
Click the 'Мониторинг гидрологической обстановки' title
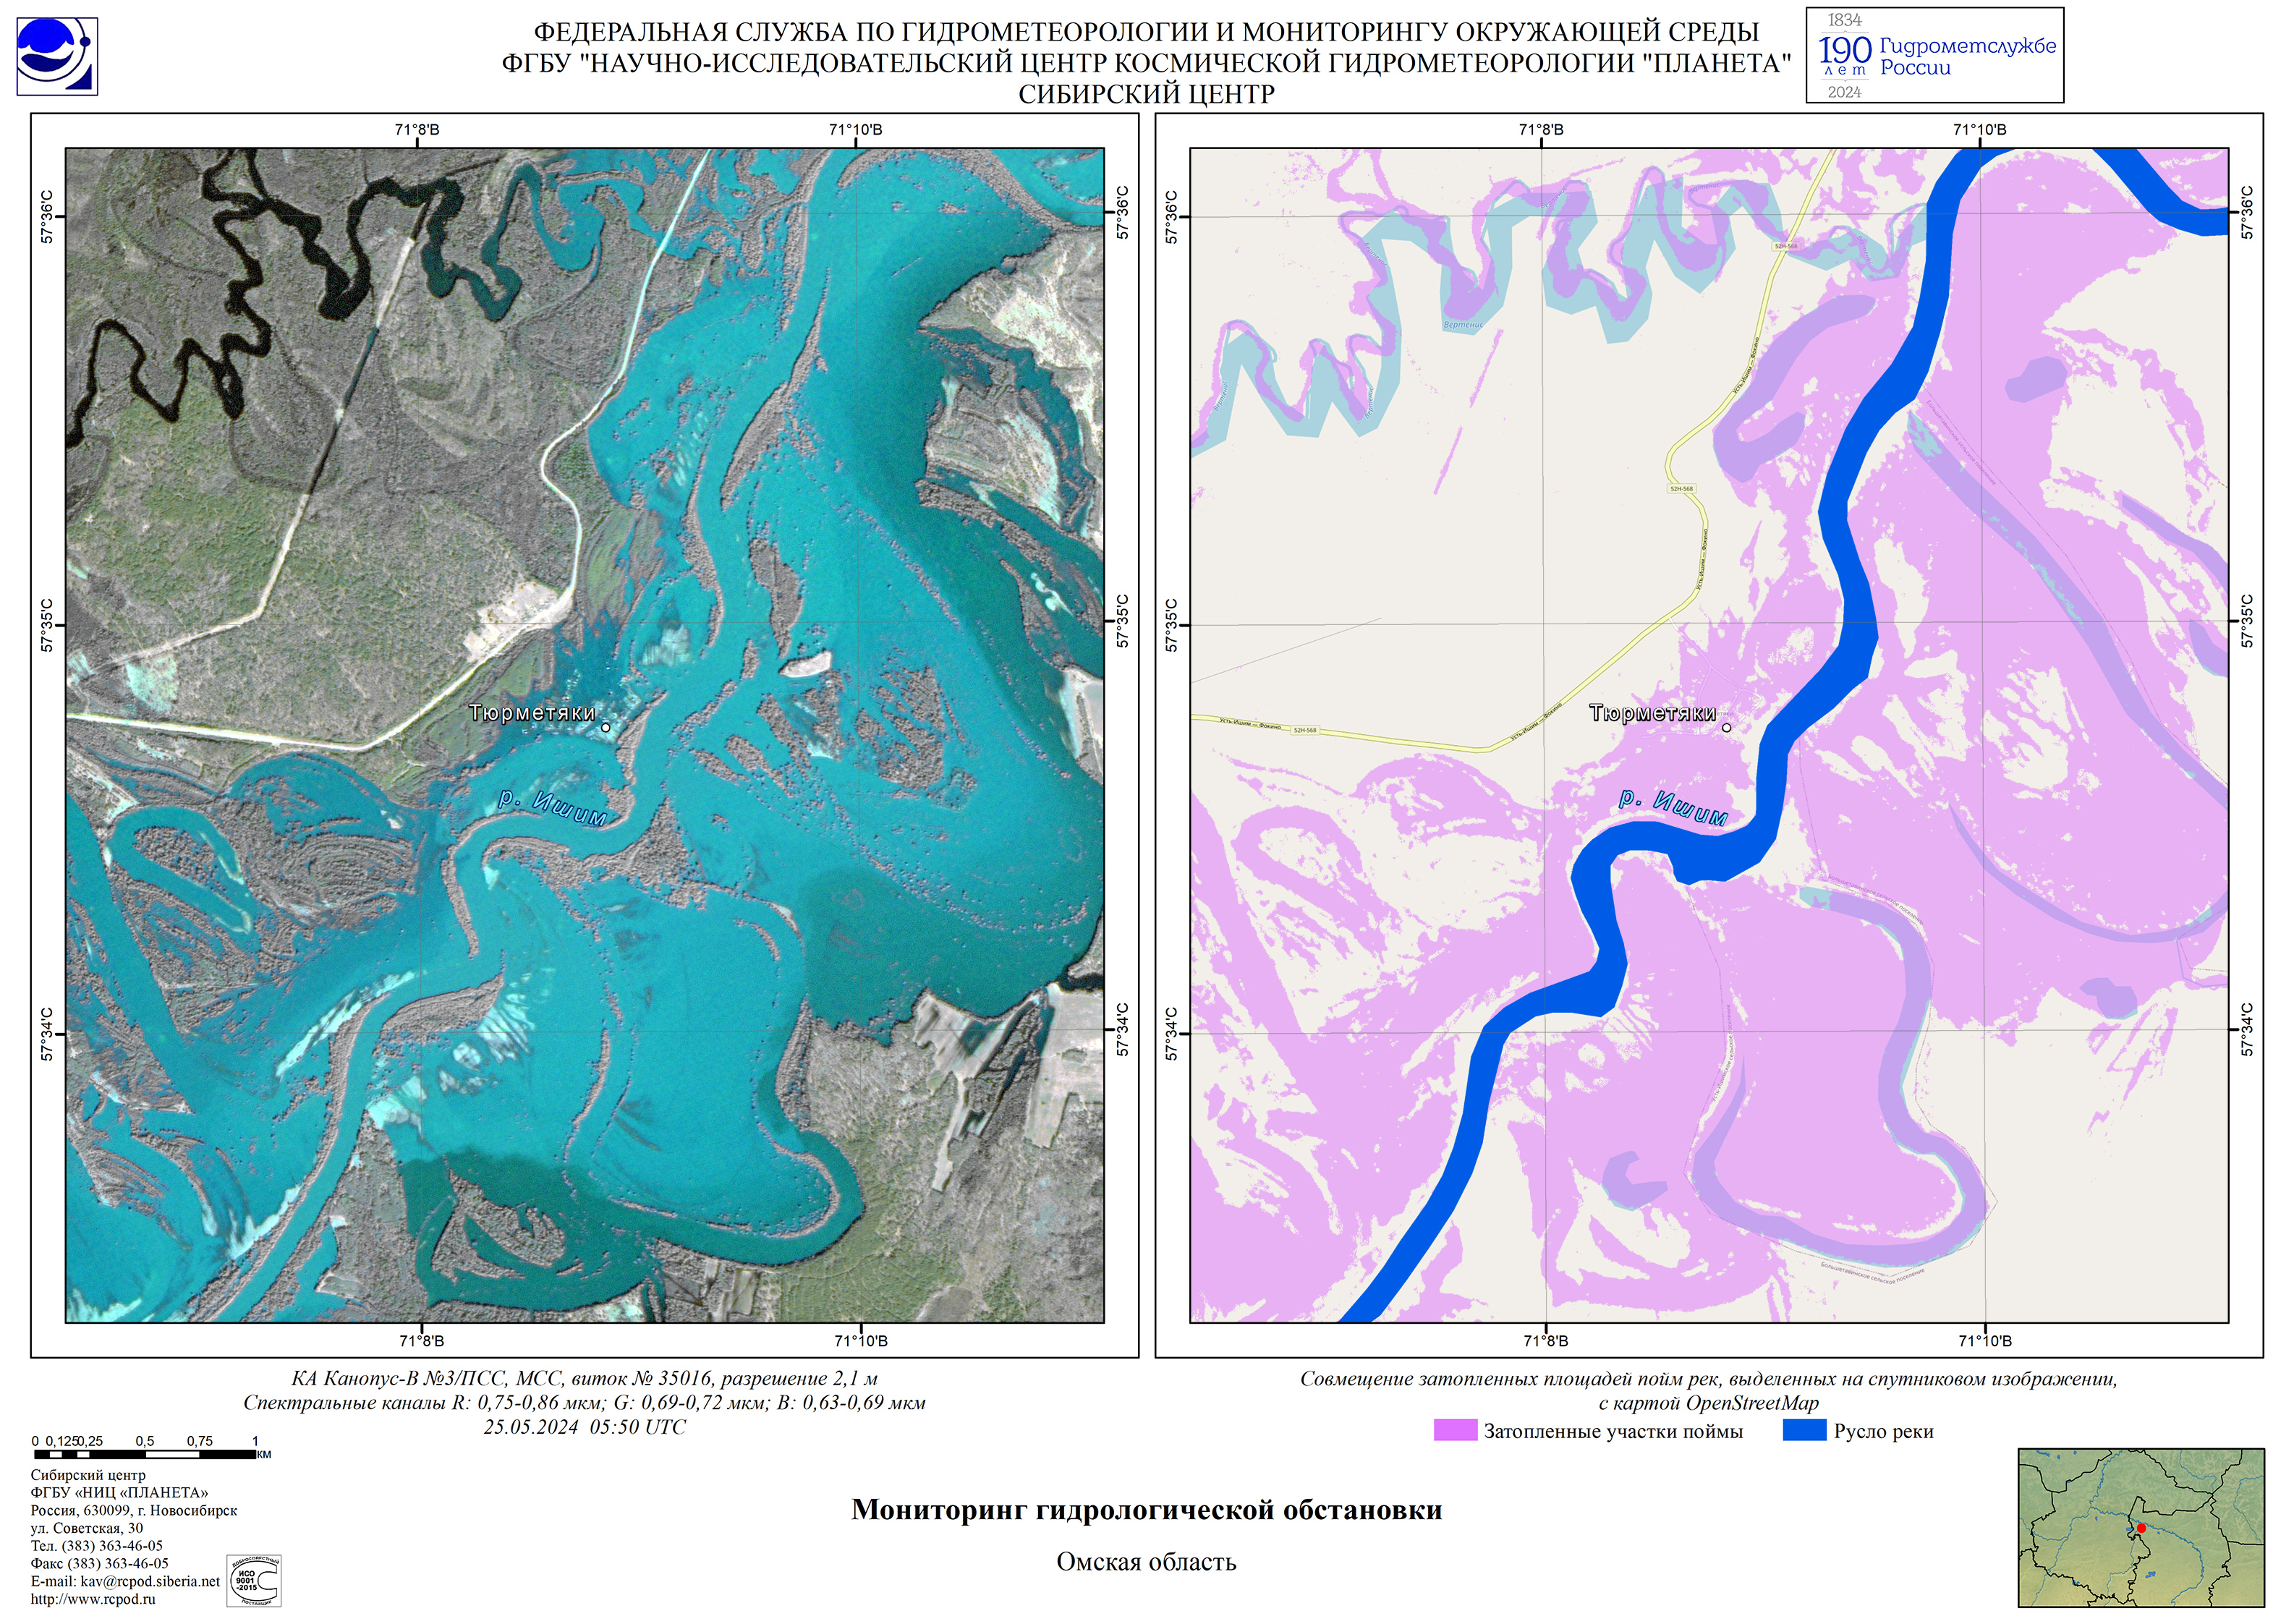[1146, 1510]
